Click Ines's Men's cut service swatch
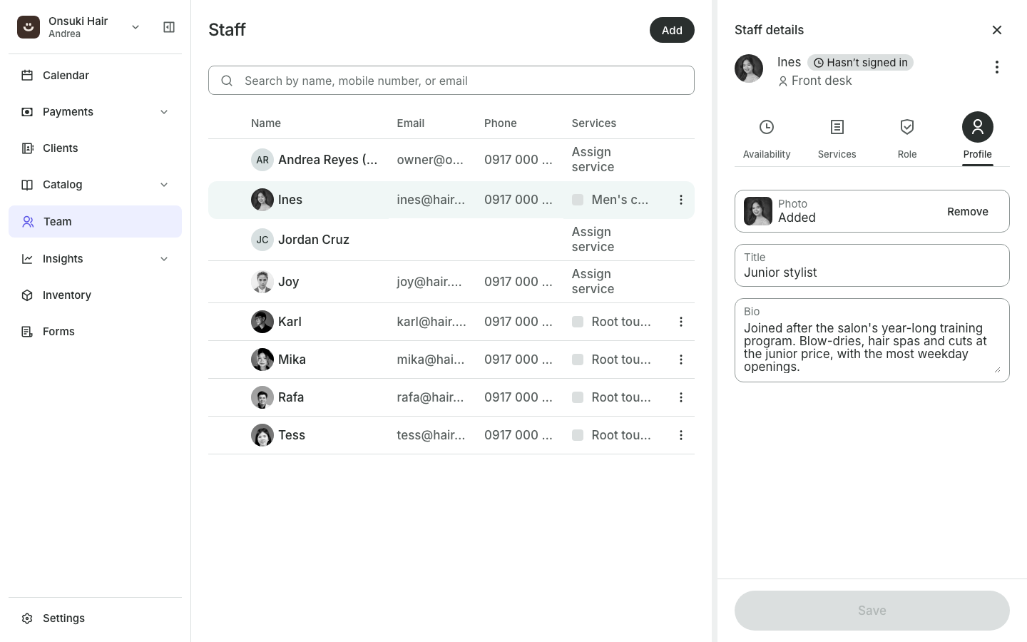 coord(578,200)
